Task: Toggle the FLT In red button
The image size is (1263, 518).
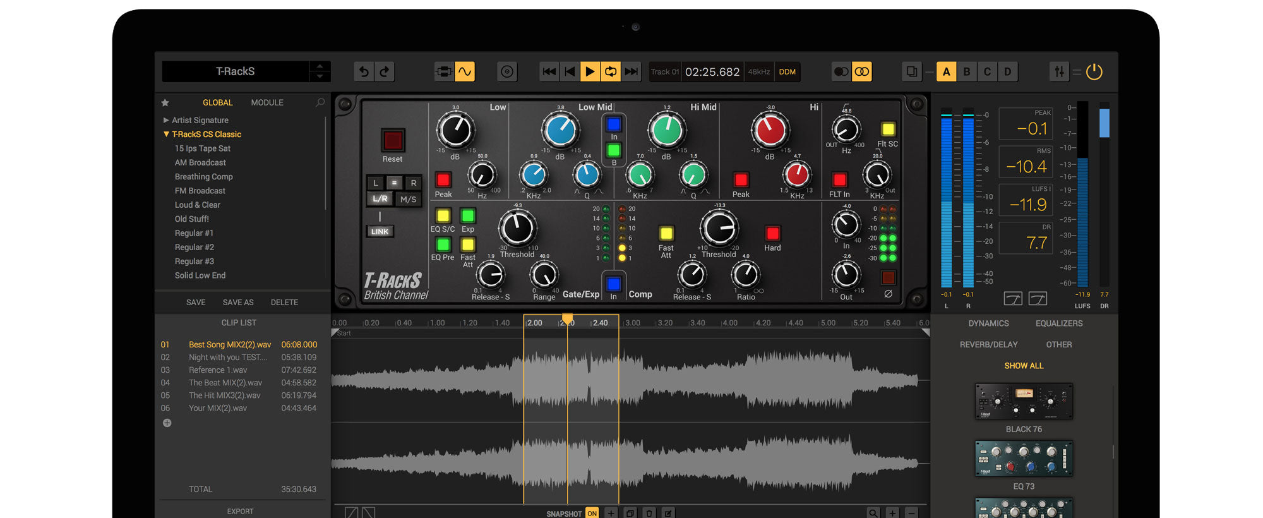Action: [x=839, y=180]
